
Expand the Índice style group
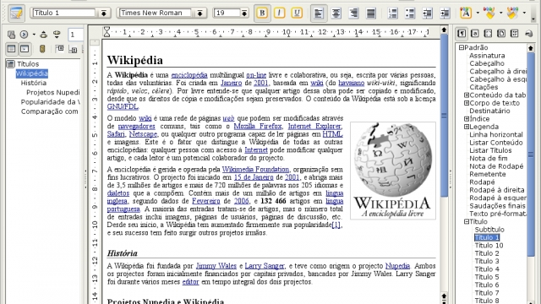click(x=467, y=119)
